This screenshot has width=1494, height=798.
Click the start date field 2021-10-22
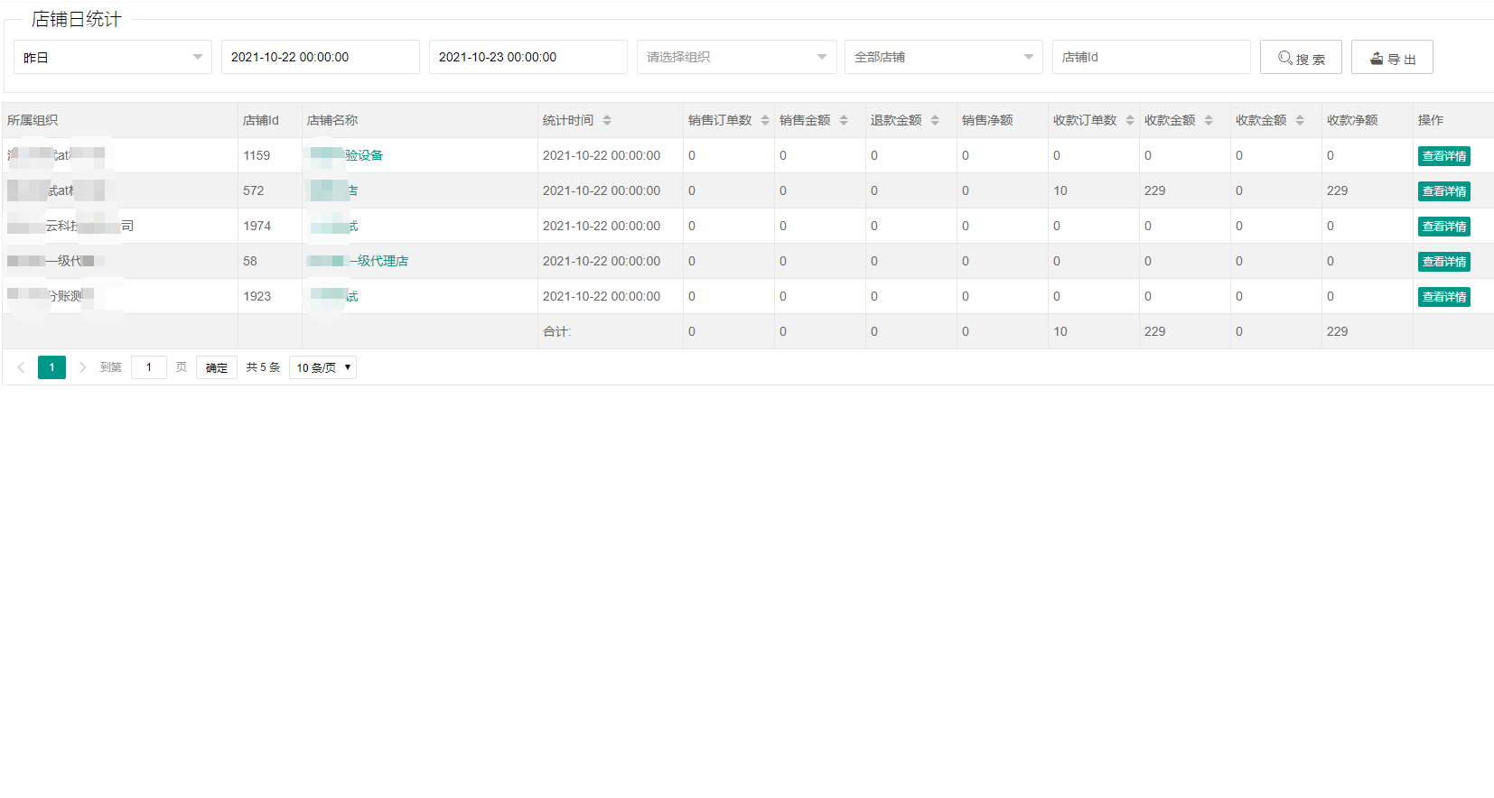320,57
